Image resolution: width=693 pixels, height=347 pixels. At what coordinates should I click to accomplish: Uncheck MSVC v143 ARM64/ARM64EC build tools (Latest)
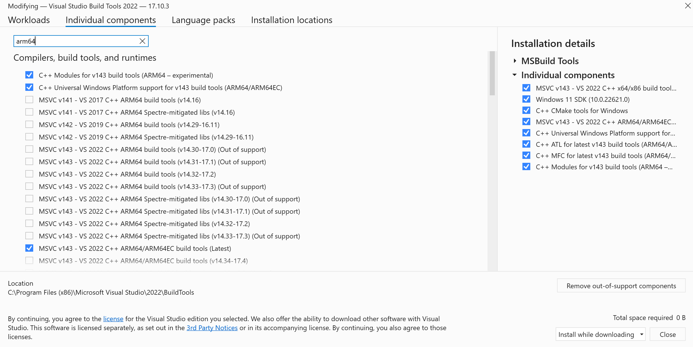point(29,248)
